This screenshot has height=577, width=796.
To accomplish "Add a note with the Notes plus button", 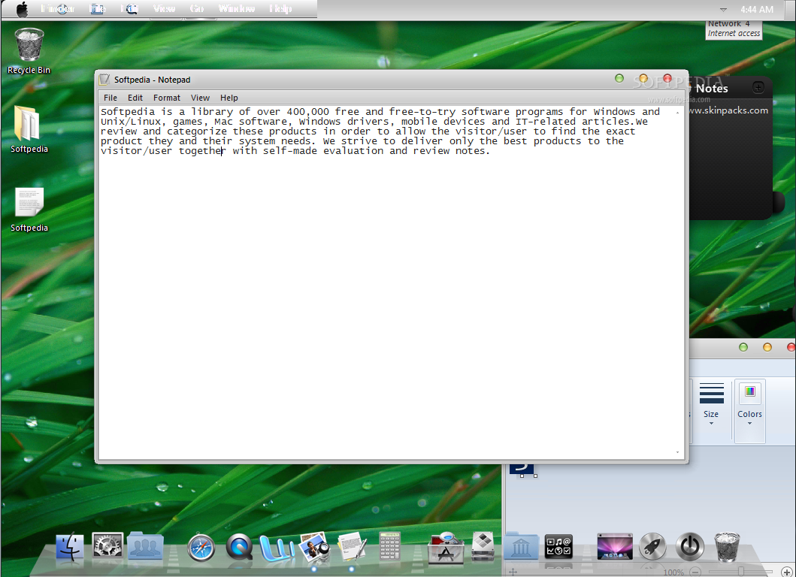I will click(758, 87).
